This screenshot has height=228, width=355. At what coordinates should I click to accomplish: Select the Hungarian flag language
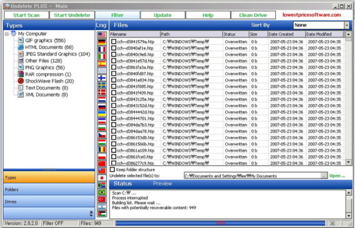(102, 142)
